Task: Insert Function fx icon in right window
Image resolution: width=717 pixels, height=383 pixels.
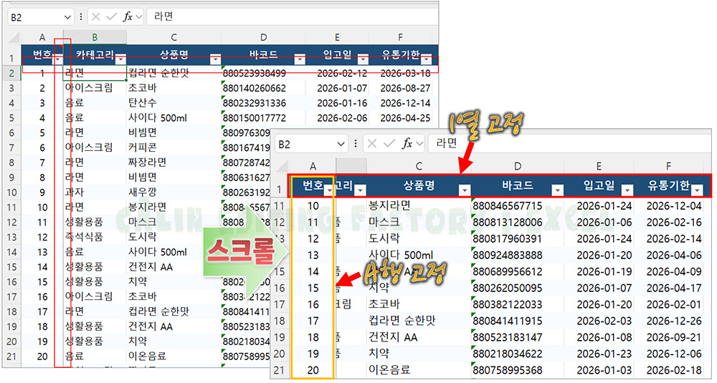Action: 407,144
